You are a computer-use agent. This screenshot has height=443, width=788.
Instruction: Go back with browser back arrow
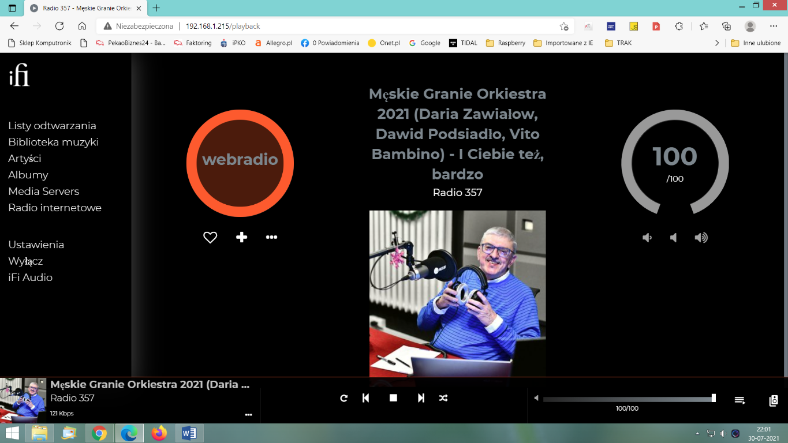coord(14,26)
